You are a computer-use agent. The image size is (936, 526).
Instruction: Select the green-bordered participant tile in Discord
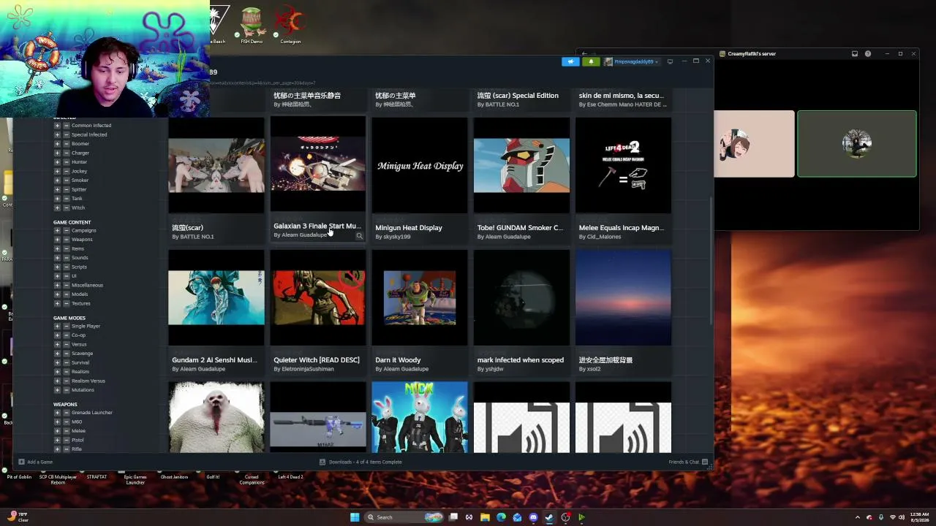tap(856, 144)
